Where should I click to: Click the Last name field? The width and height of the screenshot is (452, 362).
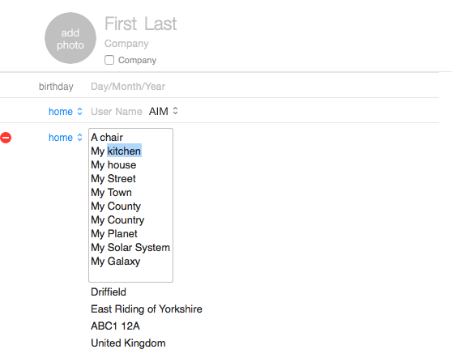pos(160,23)
